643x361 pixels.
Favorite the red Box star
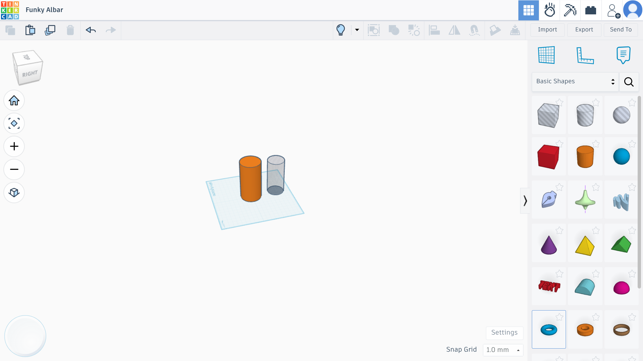click(559, 144)
